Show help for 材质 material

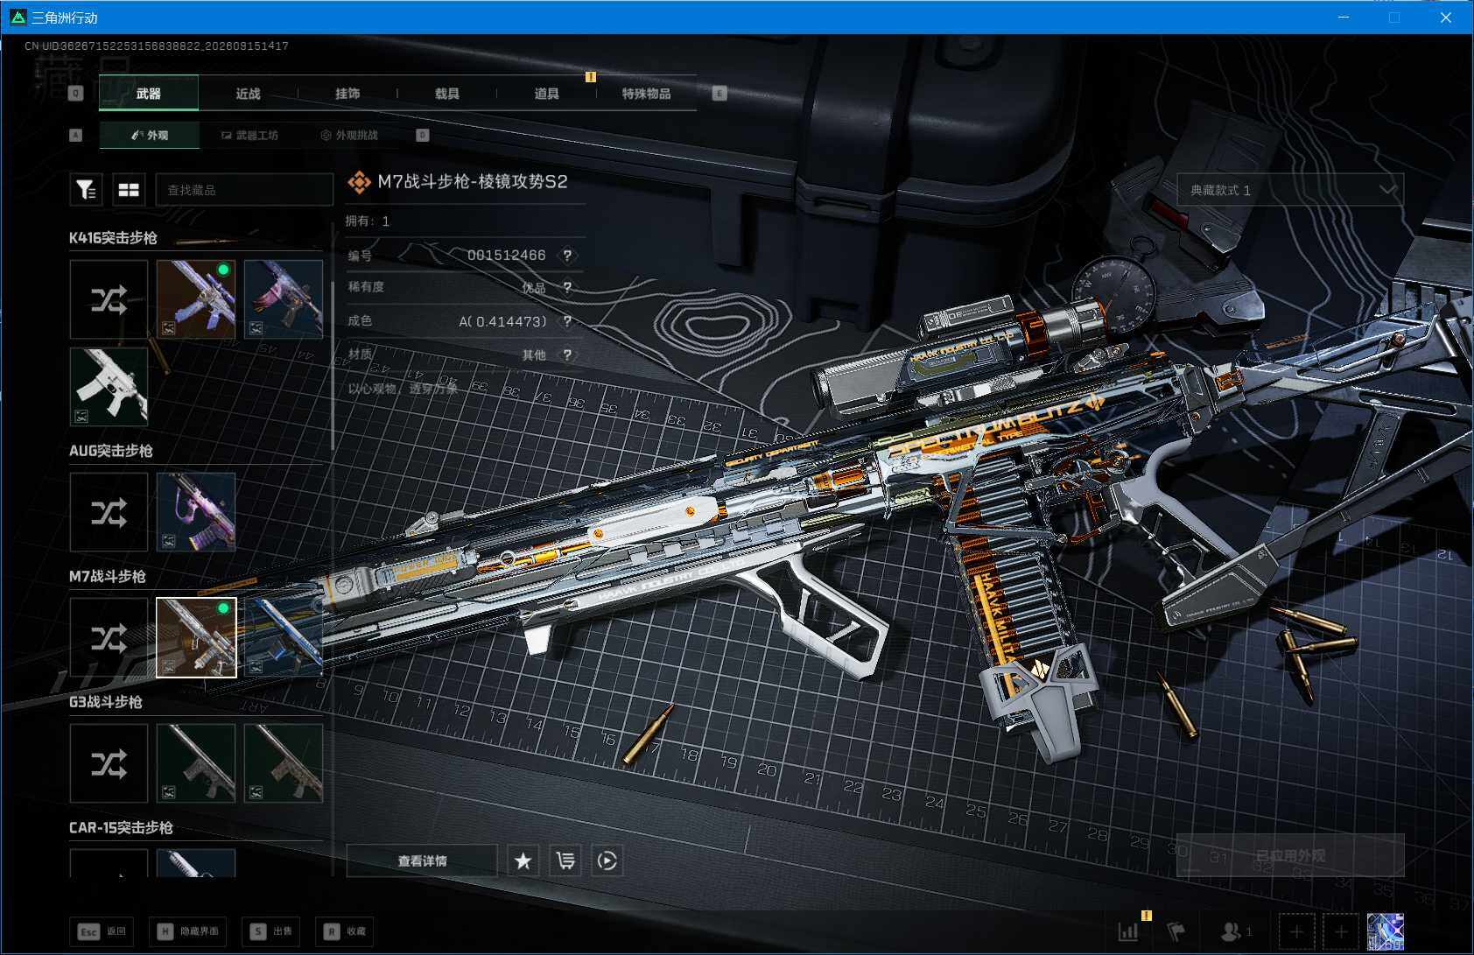pos(567,355)
